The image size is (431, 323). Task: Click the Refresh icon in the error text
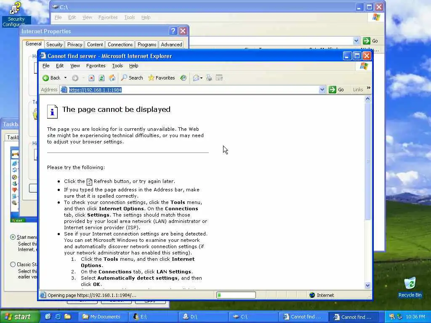(x=89, y=182)
